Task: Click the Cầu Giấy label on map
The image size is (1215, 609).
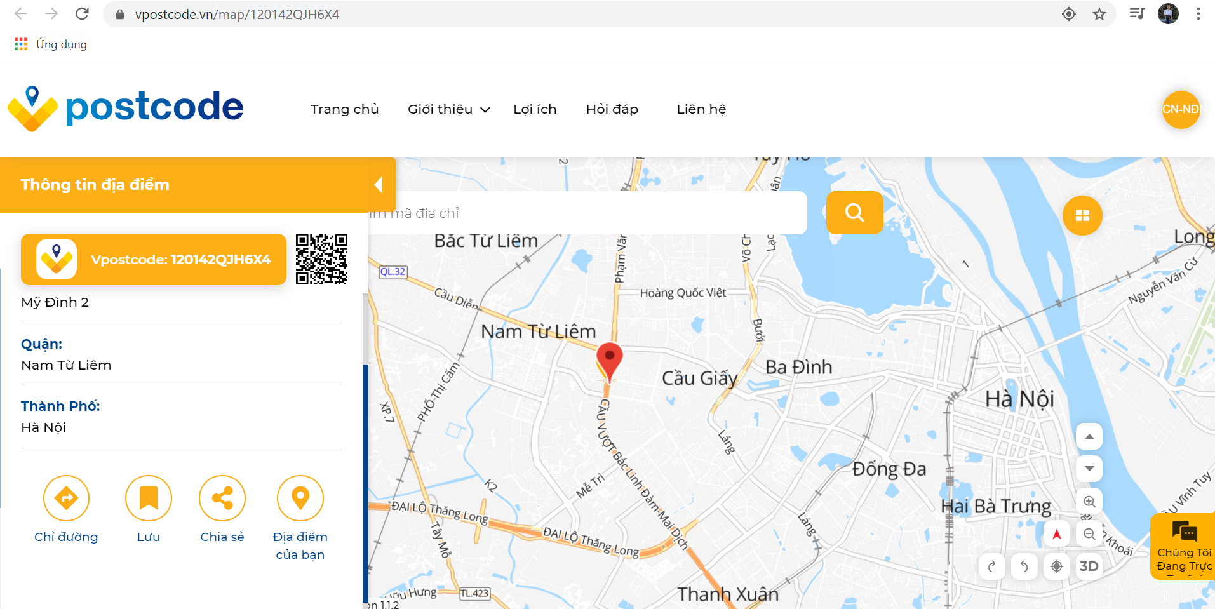Action: tap(700, 378)
